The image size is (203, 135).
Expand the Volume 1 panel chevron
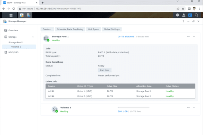click(x=194, y=108)
